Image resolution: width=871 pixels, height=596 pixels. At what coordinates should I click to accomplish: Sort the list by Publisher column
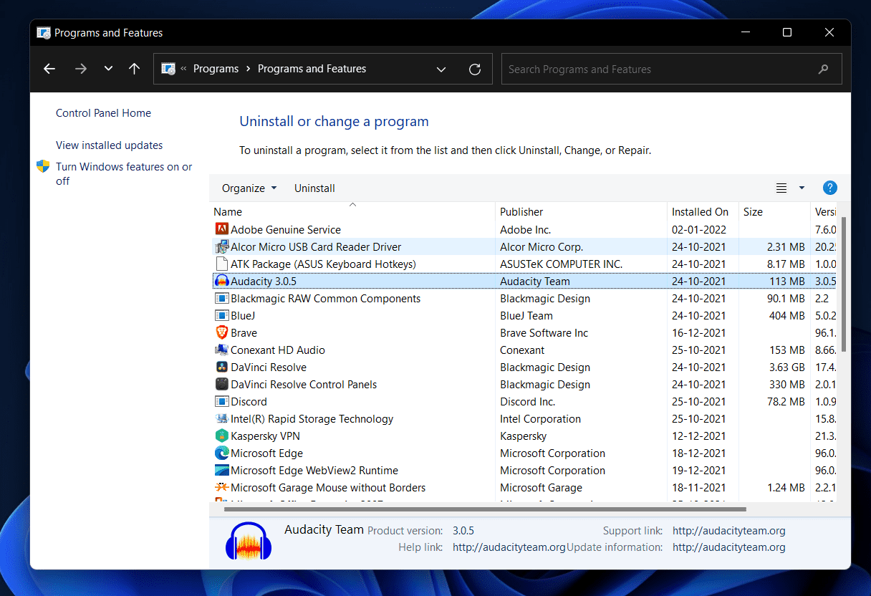521,211
